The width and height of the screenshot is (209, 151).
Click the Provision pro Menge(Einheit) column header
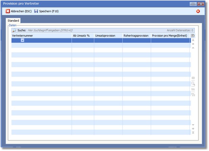click(170, 36)
